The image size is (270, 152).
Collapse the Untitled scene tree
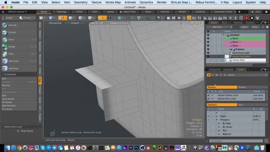point(223,35)
